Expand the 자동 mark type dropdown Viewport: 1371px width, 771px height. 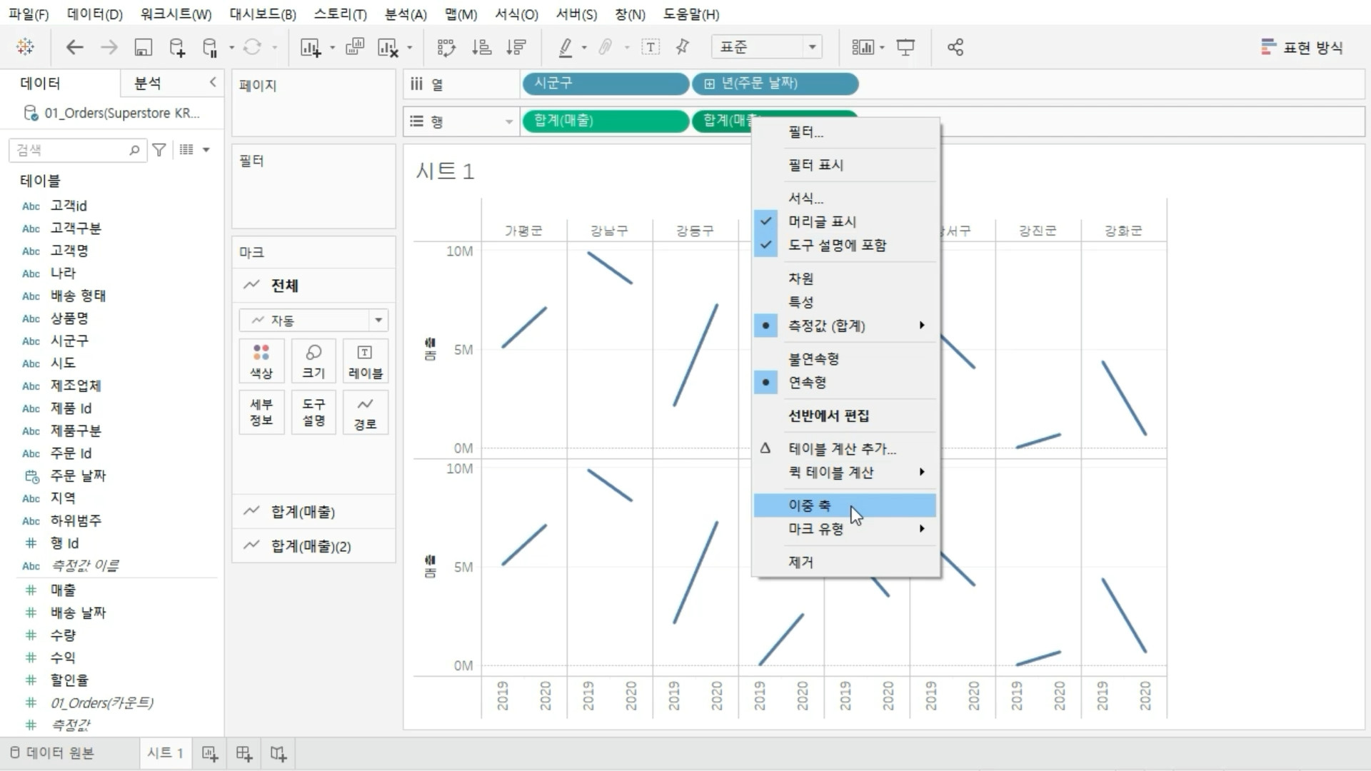click(x=378, y=320)
